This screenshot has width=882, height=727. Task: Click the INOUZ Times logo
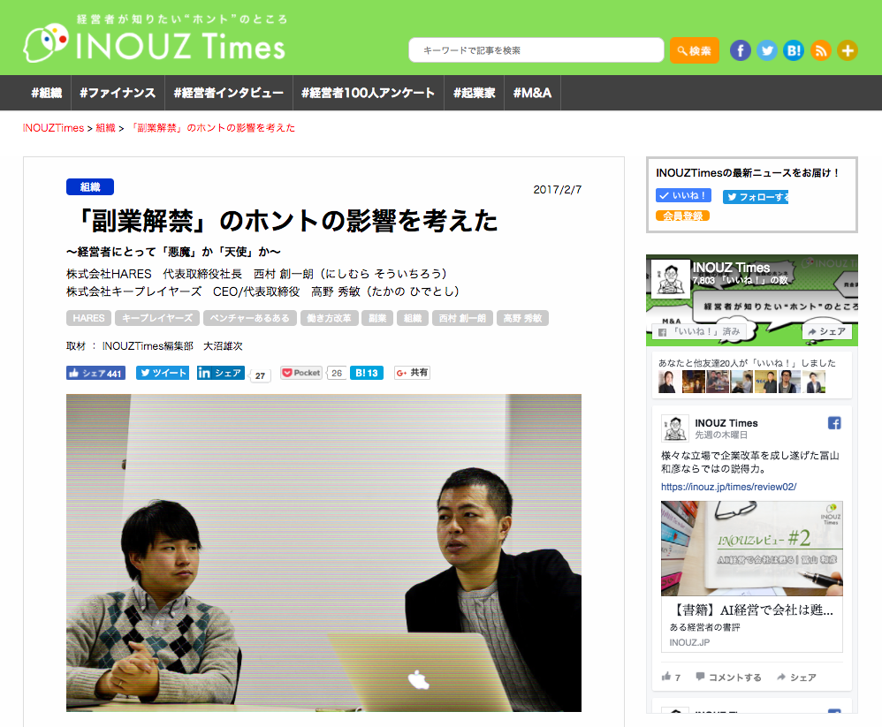[156, 41]
